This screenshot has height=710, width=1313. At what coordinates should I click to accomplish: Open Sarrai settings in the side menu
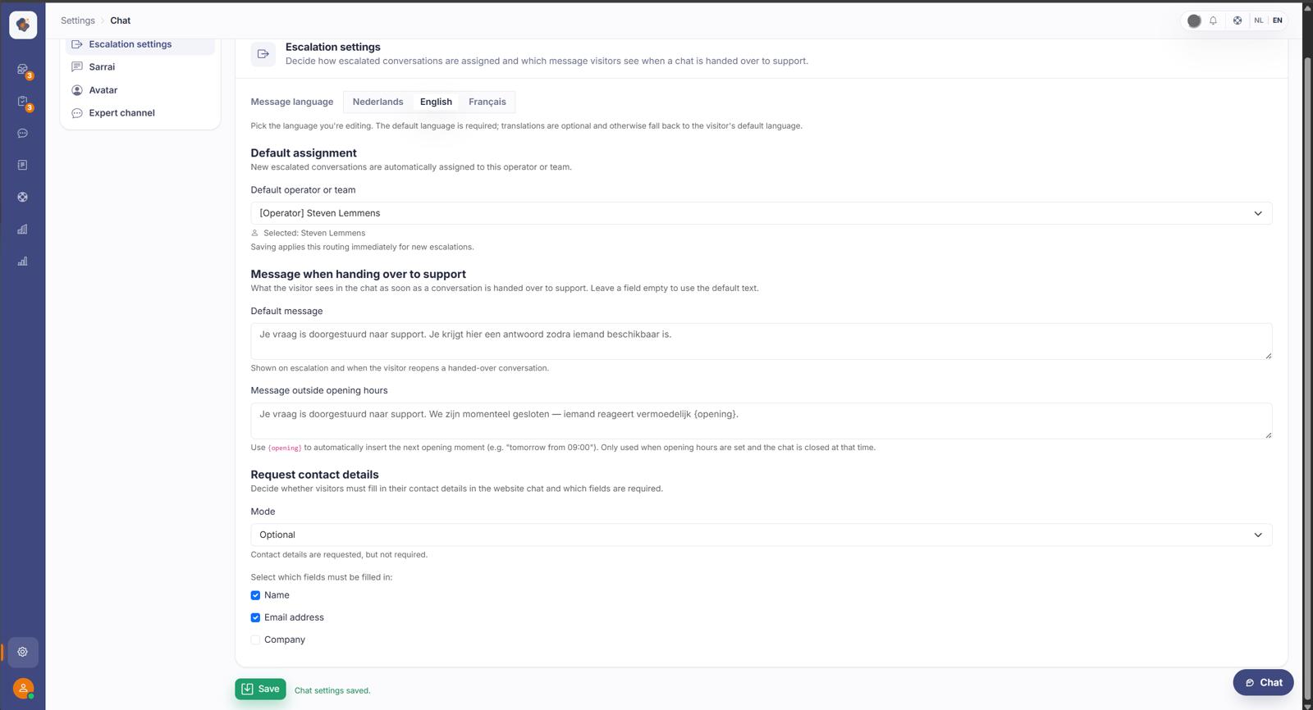[x=140, y=67]
